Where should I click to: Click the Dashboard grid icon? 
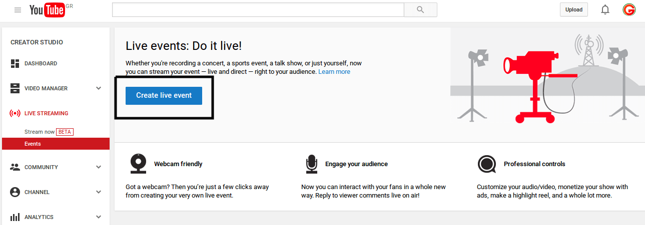pos(15,63)
